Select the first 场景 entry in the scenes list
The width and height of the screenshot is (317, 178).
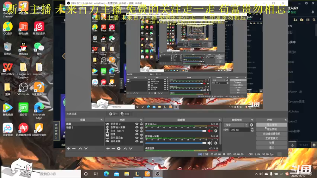[x=85, y=124]
